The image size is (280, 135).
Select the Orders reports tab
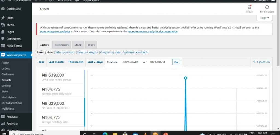44,45
